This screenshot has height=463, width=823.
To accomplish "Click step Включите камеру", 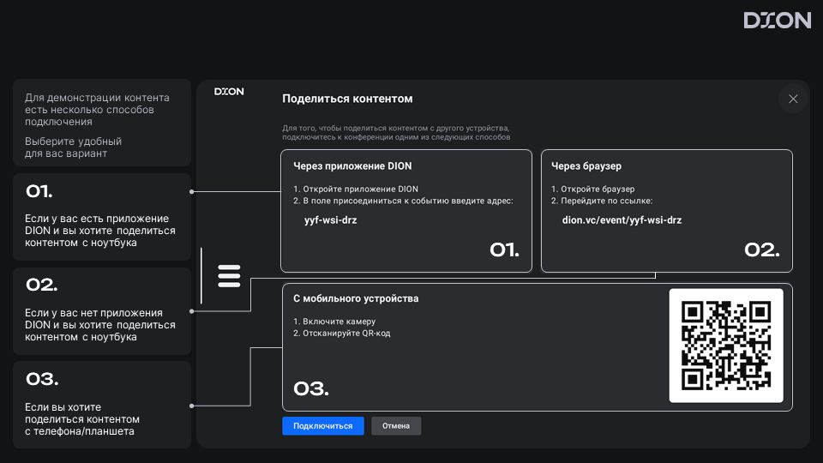I will point(334,322).
